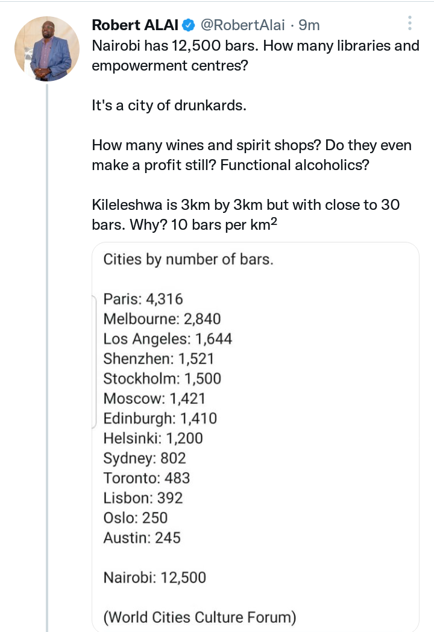Viewport: 434px width, 632px height.
Task: Open the Robert ALAI display name link
Action: click(x=135, y=25)
